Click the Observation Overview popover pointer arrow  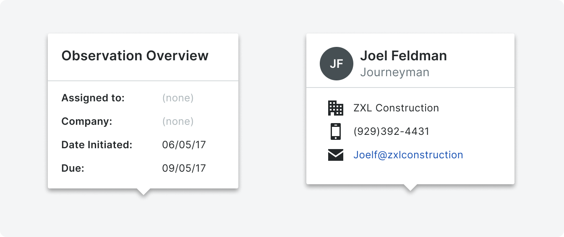tap(143, 192)
